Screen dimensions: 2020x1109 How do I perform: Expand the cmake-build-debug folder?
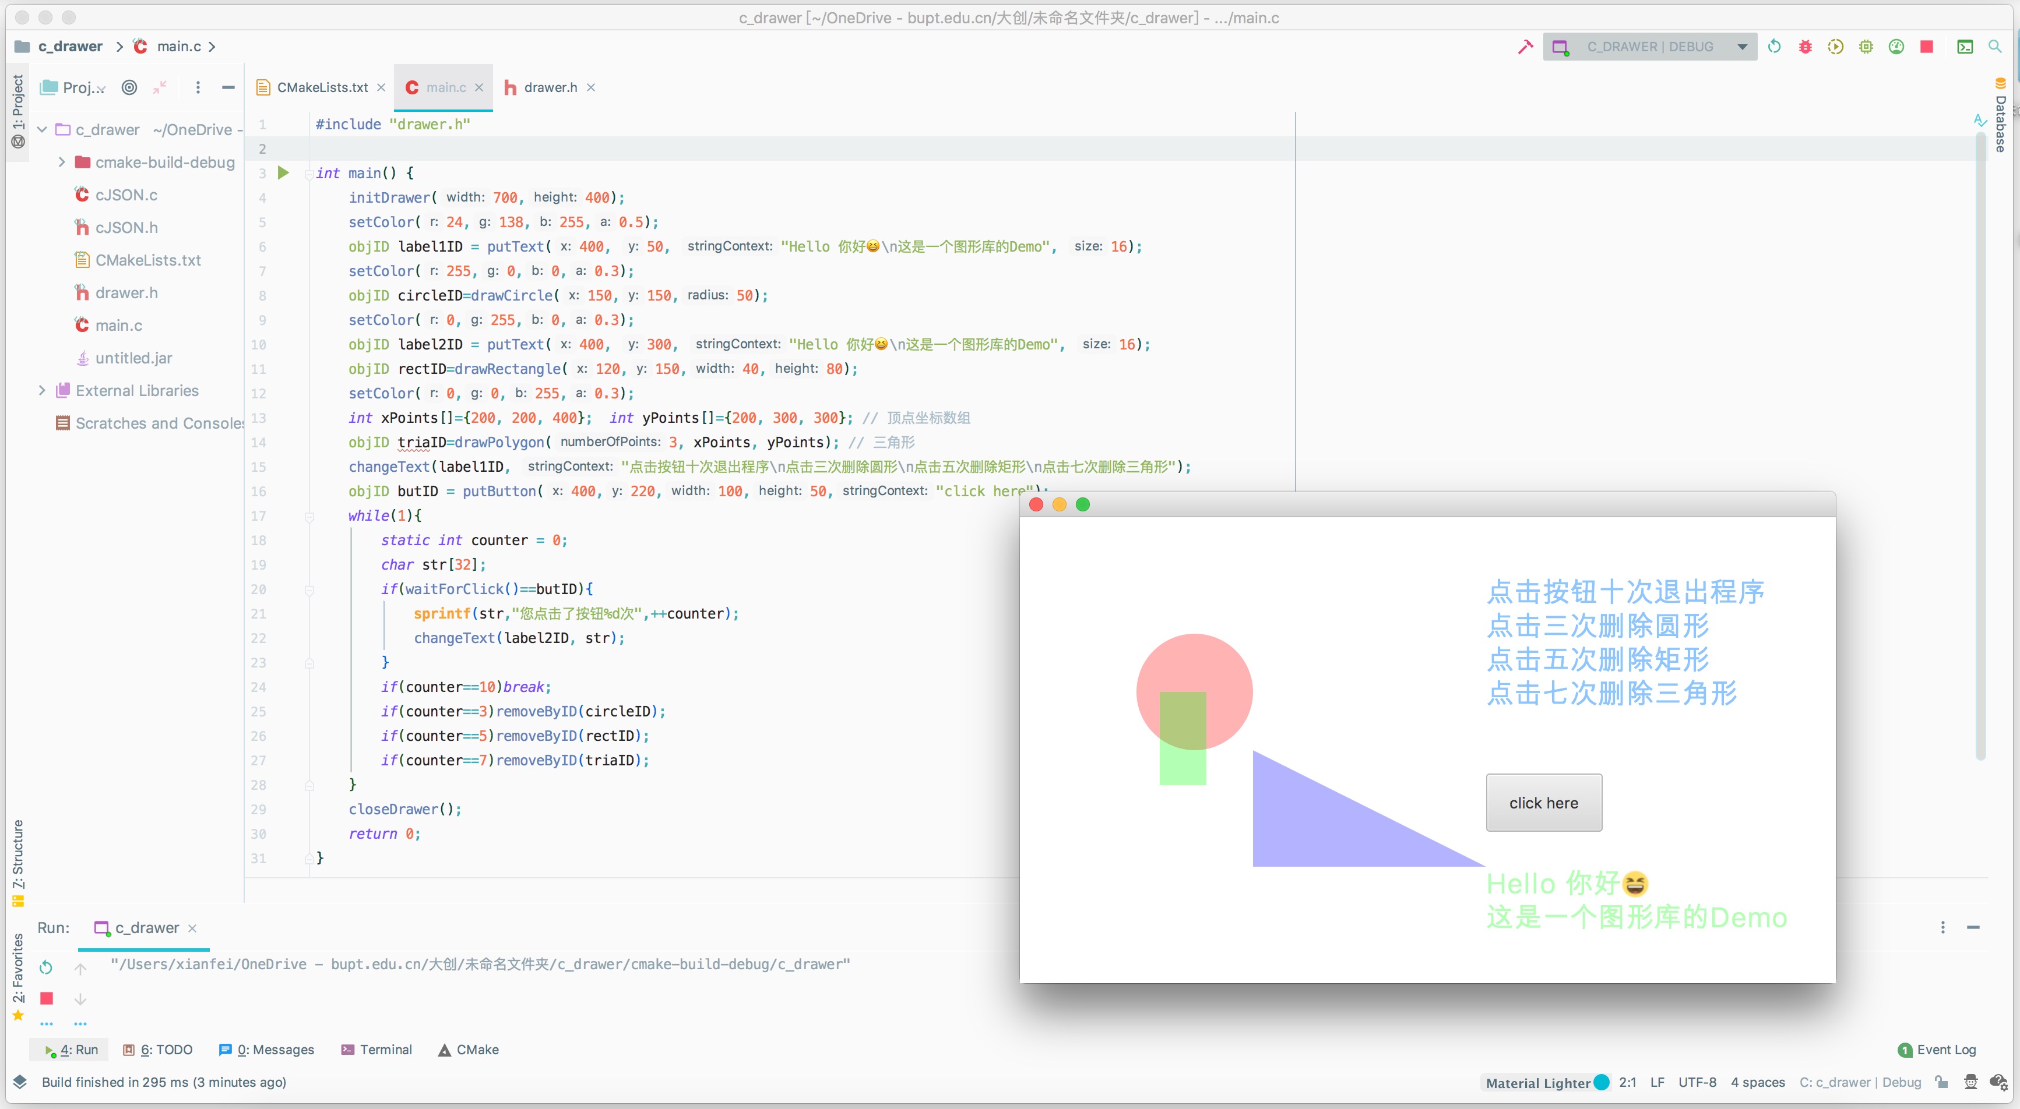pos(62,163)
